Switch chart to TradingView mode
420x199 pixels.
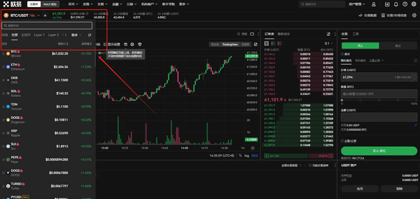coord(230,45)
